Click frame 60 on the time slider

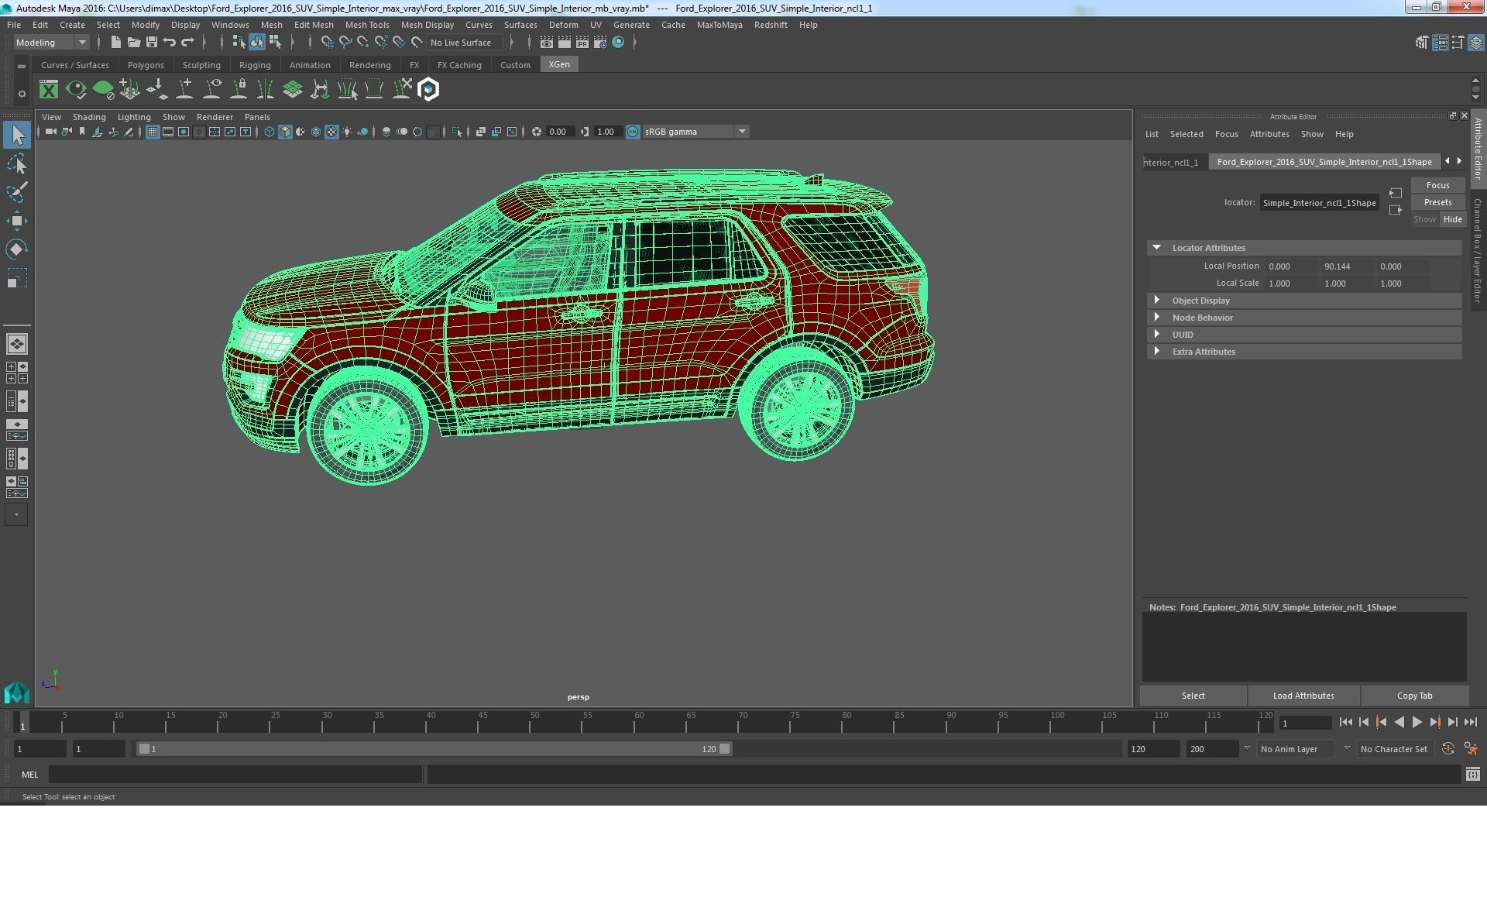tap(639, 723)
